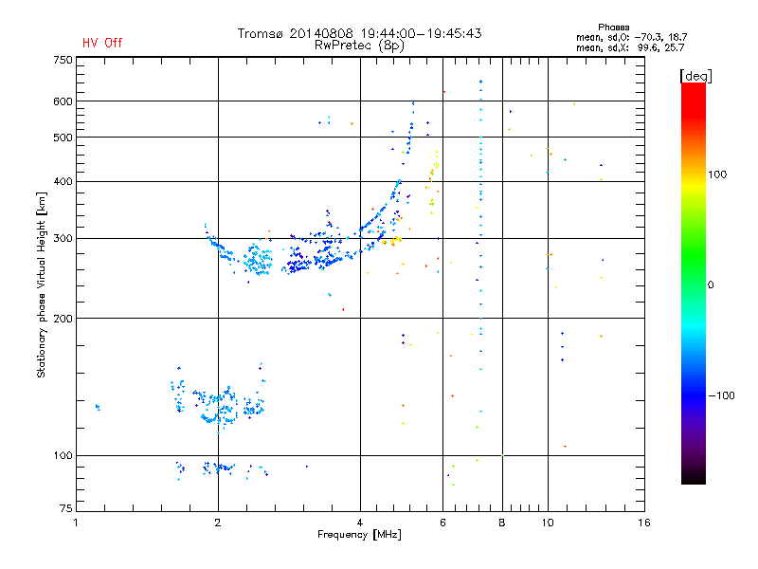Select the plot title 'Tromsø 20140808 19:44:00-19:45:43'
The width and height of the screenshot is (758, 569).
tap(359, 33)
